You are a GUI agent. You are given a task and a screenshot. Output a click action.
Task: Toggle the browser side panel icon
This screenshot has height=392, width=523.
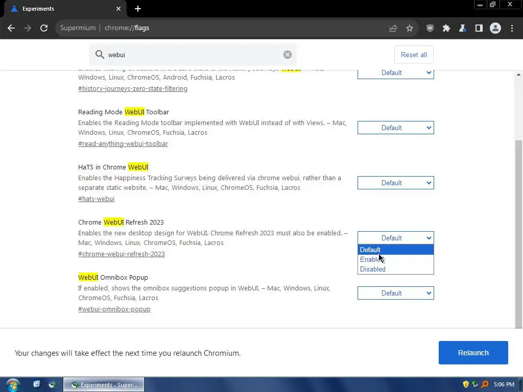[479, 29]
